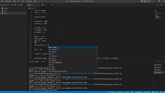Pick the 'str' autocomplete suggestion

73,65
